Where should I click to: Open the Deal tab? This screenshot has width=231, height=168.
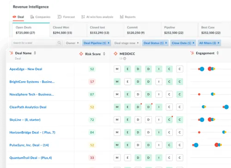[x=18, y=17]
